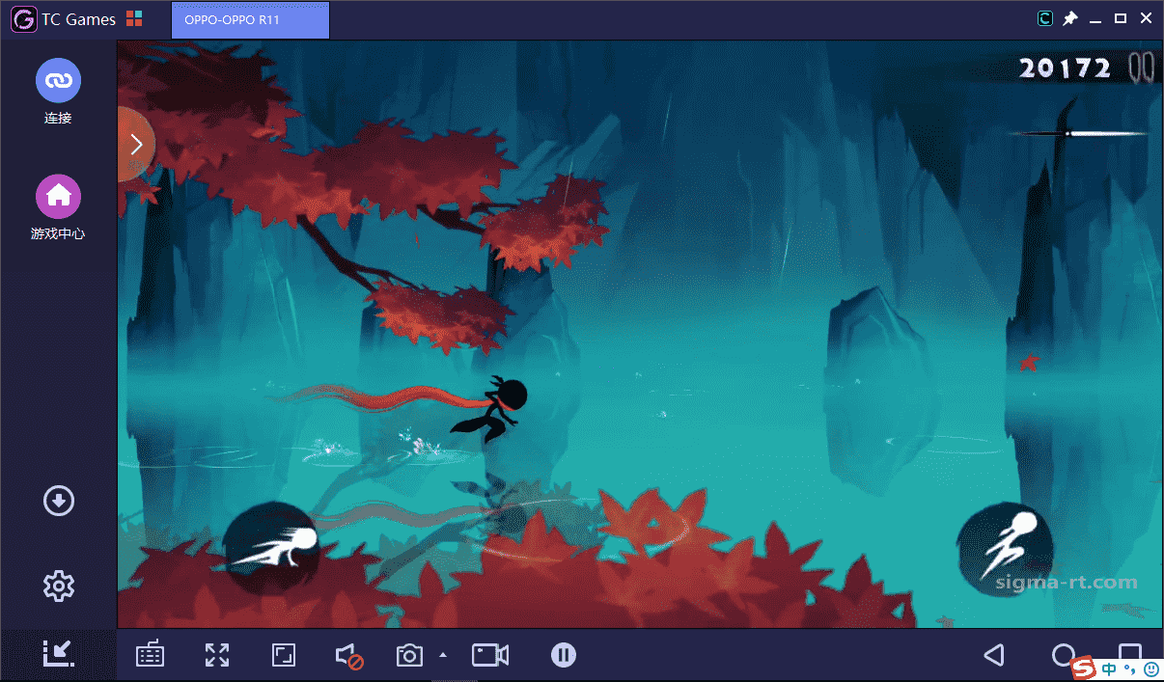
Task: Pause the game with top-right pause icon
Action: coord(1141,68)
